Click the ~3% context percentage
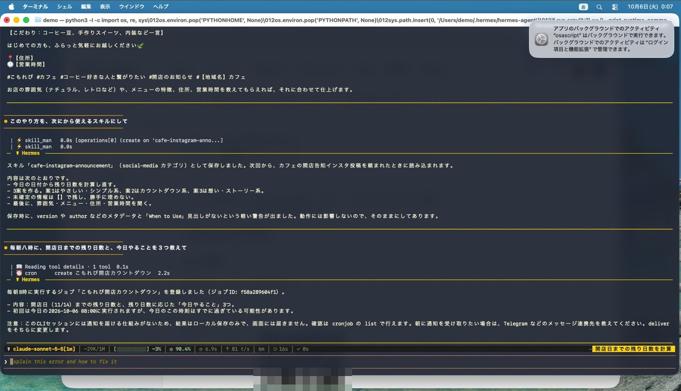 tap(157, 349)
